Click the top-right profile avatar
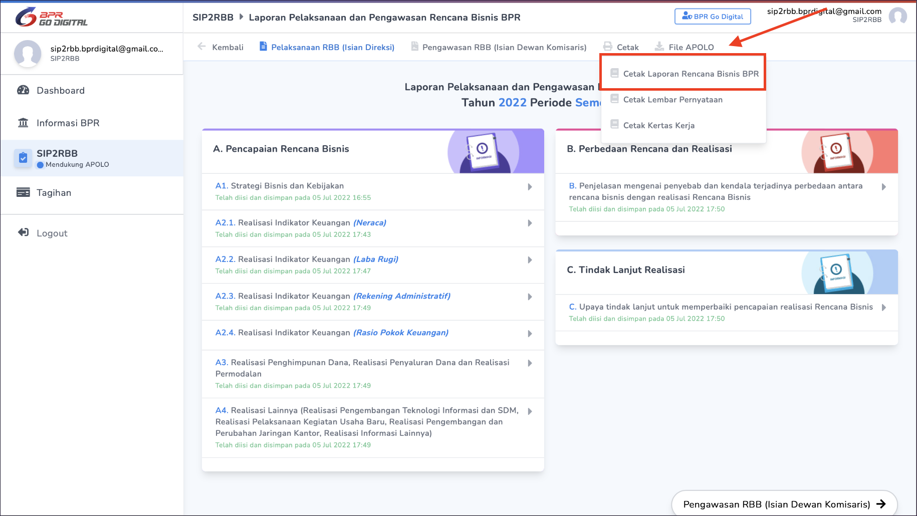The height and width of the screenshot is (516, 917). tap(897, 16)
